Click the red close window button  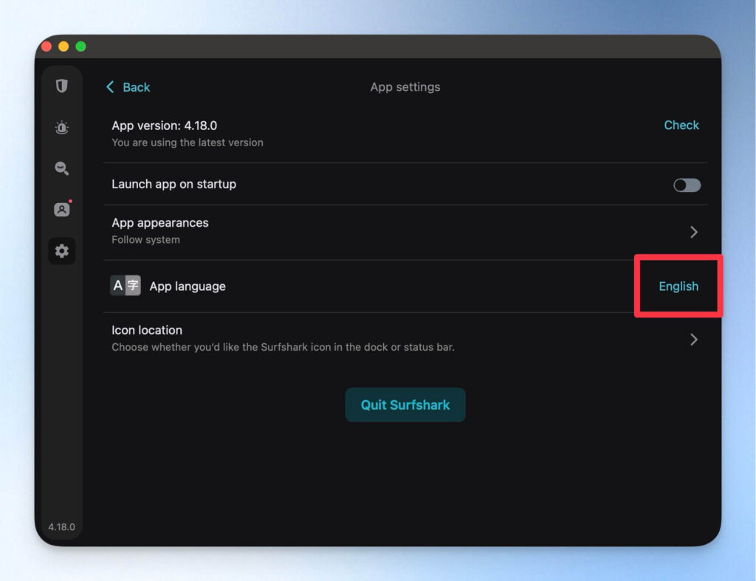[x=47, y=47]
